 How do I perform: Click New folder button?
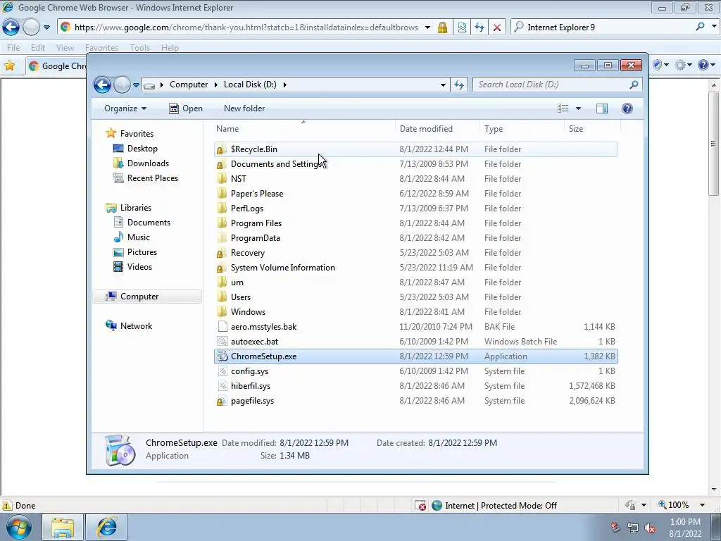244,108
